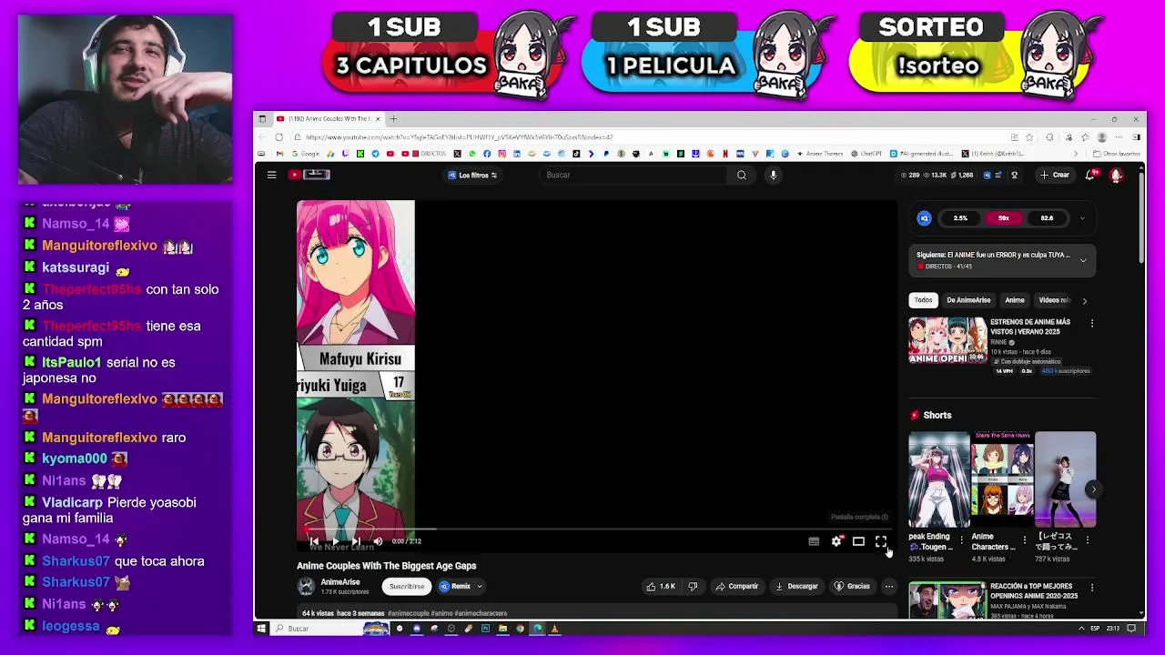This screenshot has width=1165, height=655.
Task: Expand the extension stats panel chevron
Action: 1082,218
